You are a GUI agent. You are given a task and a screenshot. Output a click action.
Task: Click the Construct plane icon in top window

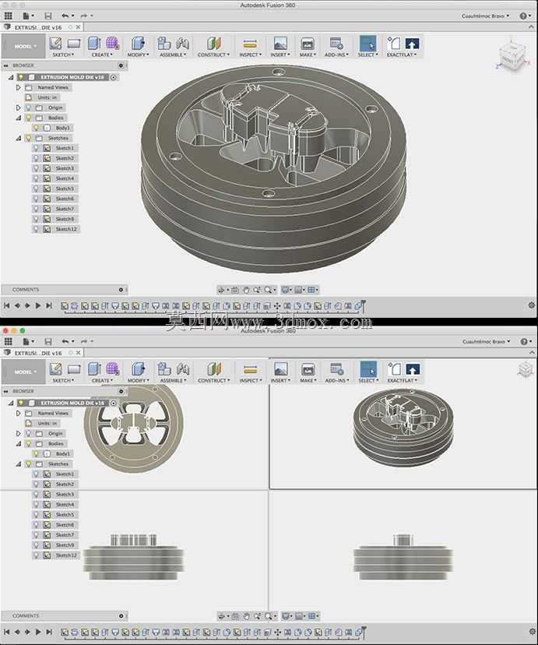(x=213, y=44)
